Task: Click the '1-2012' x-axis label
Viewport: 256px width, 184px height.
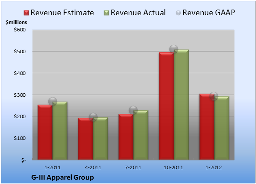Action: coord(214,167)
